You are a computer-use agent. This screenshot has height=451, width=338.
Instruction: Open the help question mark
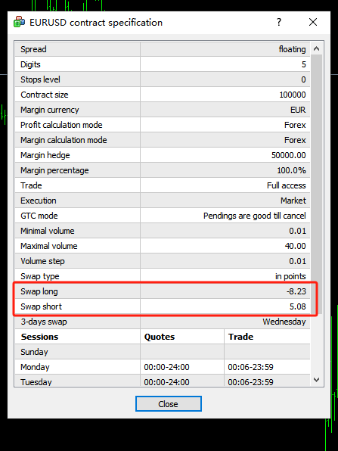tap(279, 22)
